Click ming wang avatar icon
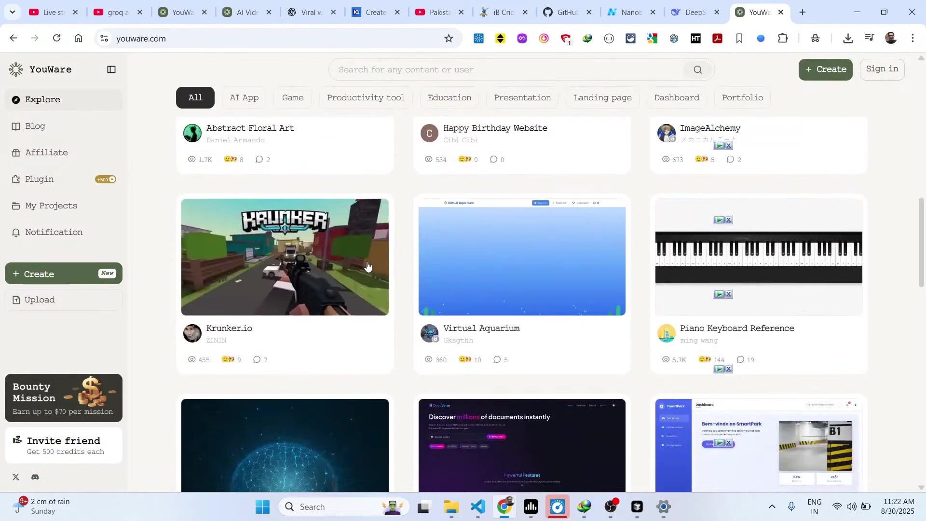 click(667, 333)
